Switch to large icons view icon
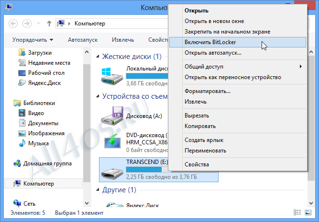This screenshot has height=222, width=319. (308, 212)
